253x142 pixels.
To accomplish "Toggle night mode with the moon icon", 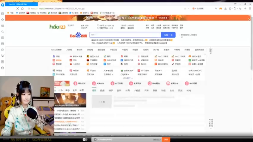I will tap(240, 9).
